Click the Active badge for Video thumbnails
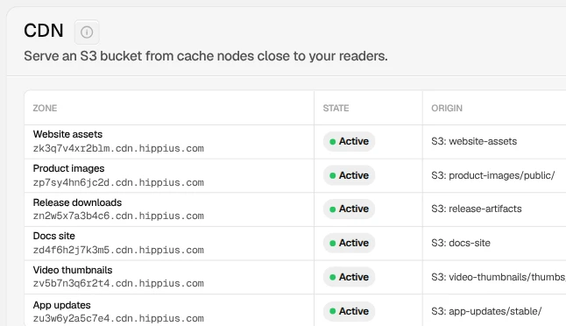Screen dimensions: 566x326 pos(349,277)
